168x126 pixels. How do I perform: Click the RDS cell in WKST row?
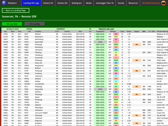pyautogui.click(x=144, y=115)
